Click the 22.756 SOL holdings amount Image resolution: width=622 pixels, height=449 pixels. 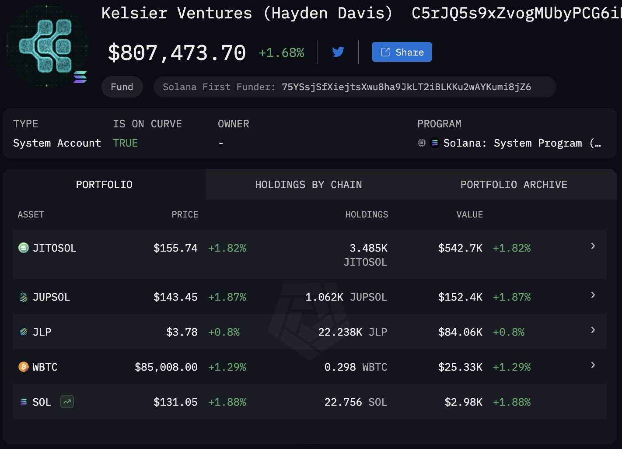pos(343,402)
